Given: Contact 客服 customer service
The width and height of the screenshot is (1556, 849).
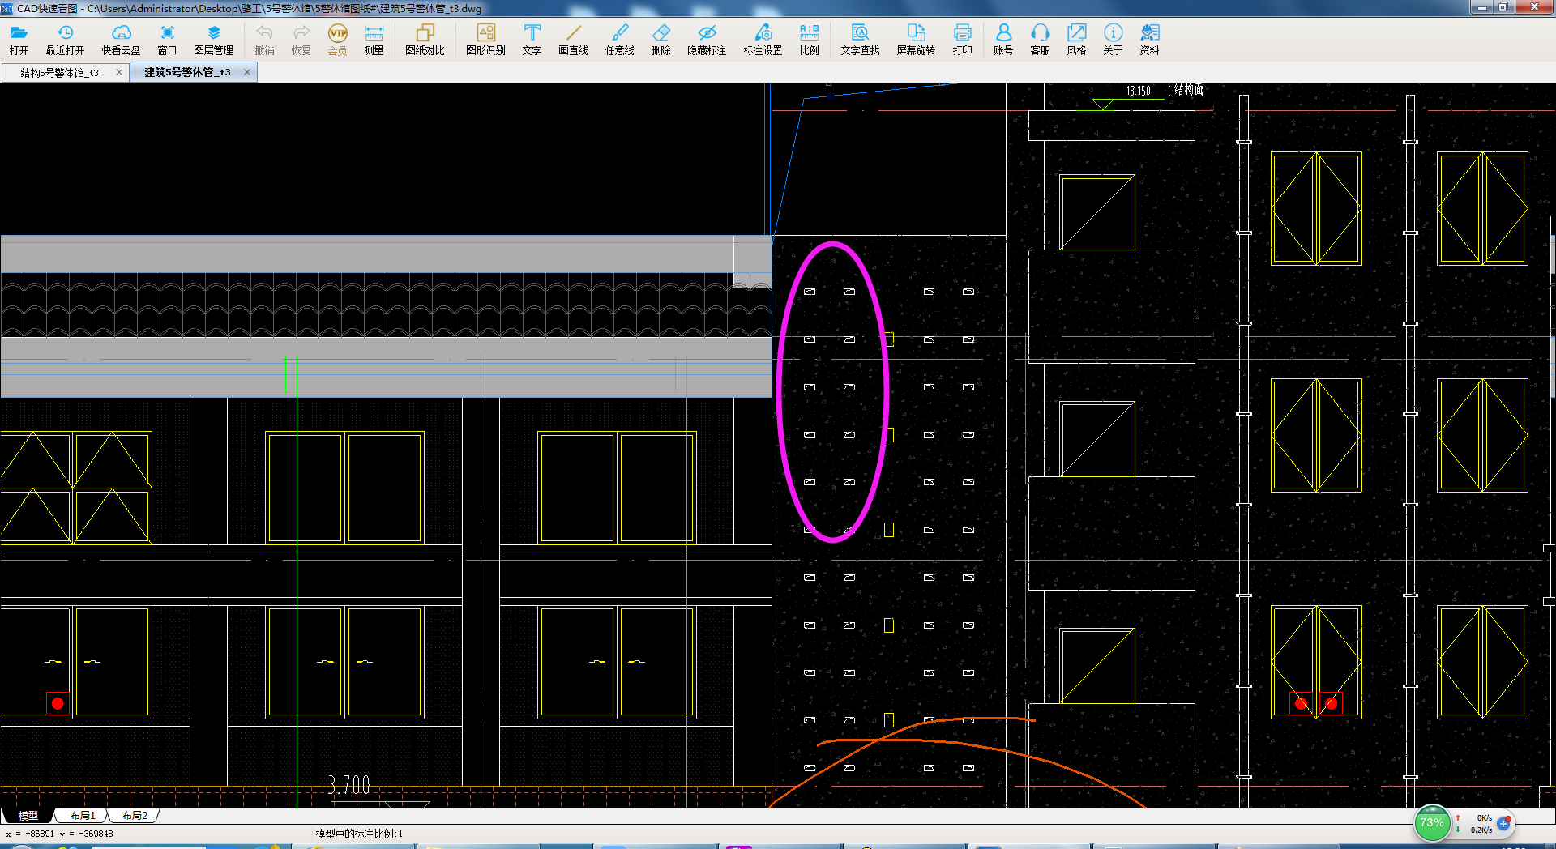Looking at the screenshot, I should click(x=1040, y=39).
